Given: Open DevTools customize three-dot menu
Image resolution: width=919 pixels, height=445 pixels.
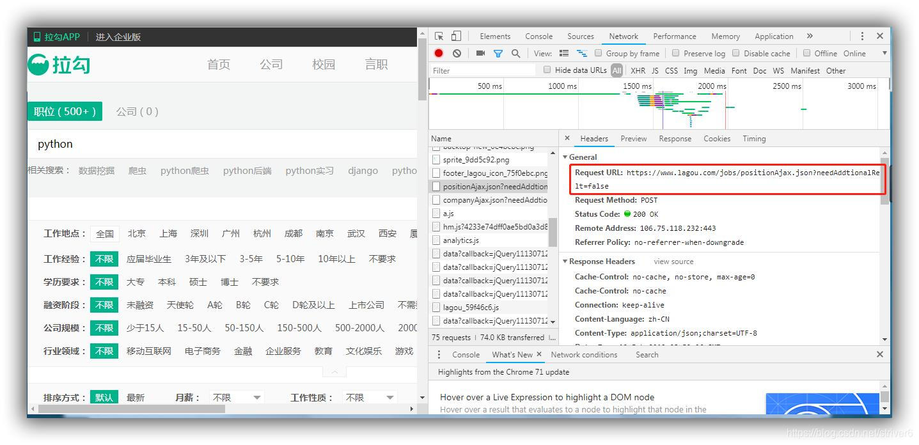Looking at the screenshot, I should [862, 36].
